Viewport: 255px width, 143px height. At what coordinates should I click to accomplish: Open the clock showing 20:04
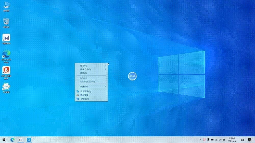point(232,140)
